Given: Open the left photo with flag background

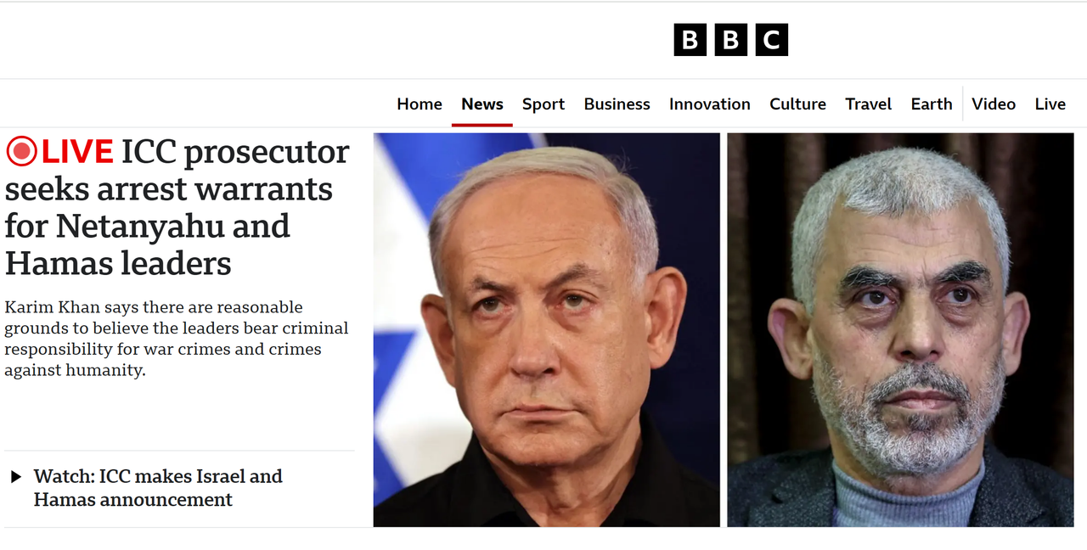Looking at the screenshot, I should 547,329.
